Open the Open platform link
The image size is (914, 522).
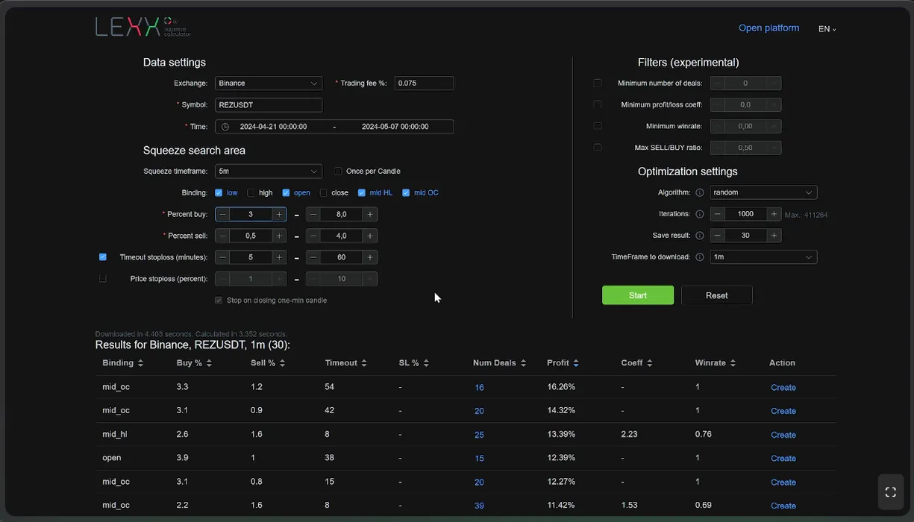point(769,28)
